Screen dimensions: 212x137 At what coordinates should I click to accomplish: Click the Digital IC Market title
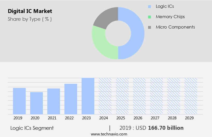click(x=30, y=11)
